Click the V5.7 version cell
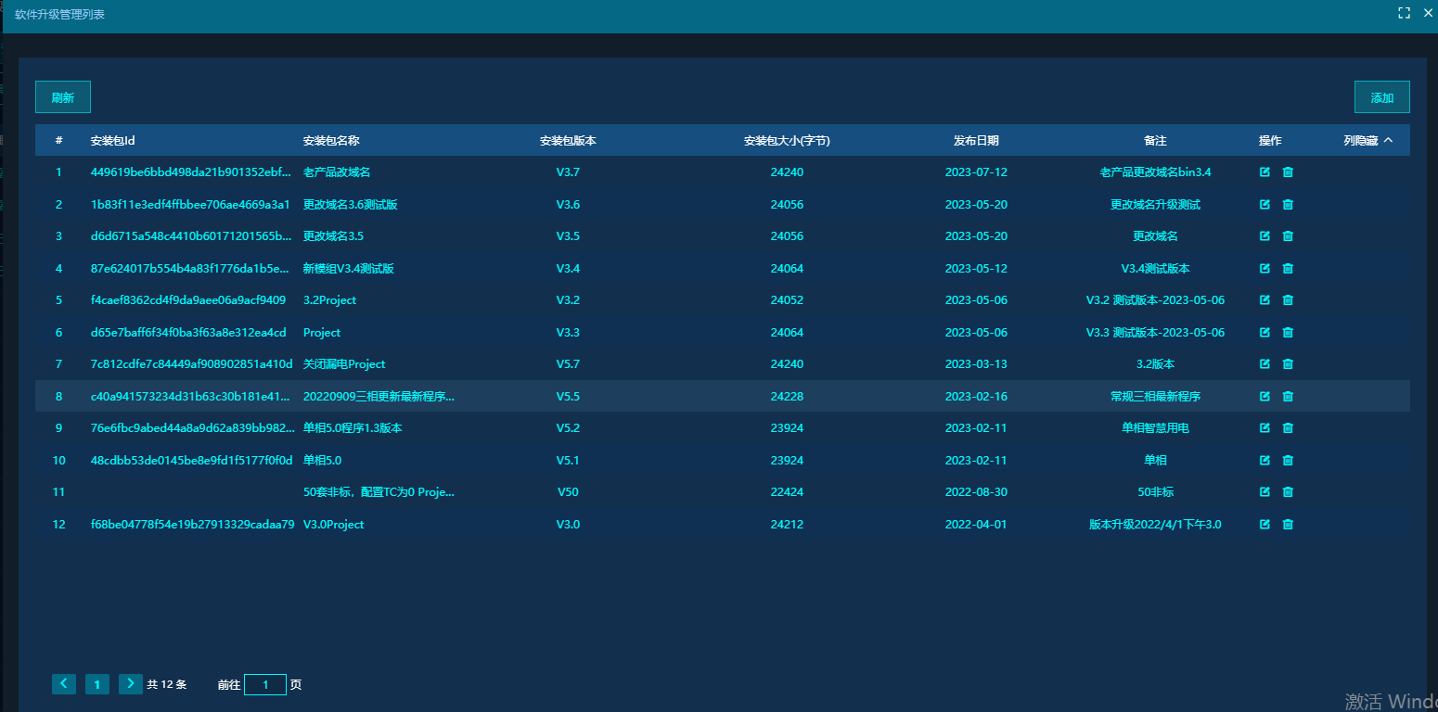Viewport: 1438px width, 712px height. (568, 364)
